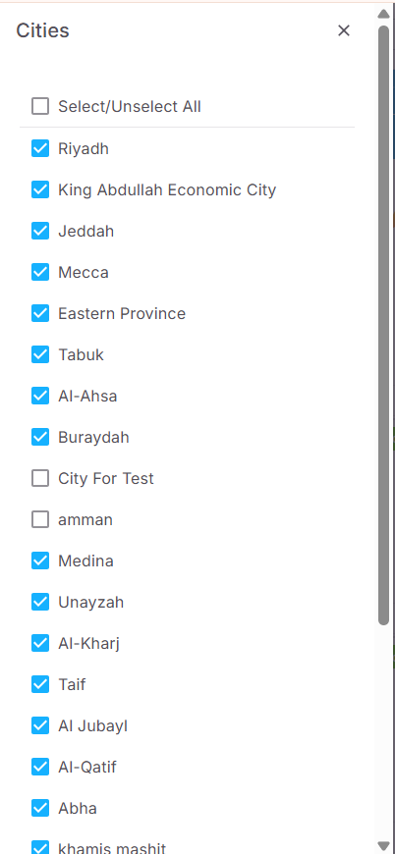Untick the Medina checkbox
The height and width of the screenshot is (854, 395).
coord(40,560)
